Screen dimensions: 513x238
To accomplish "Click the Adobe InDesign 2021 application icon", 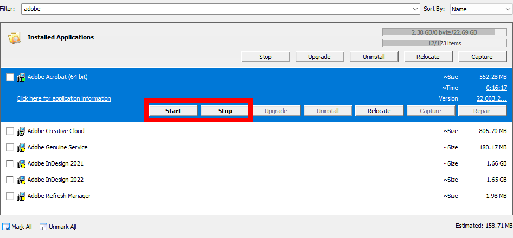I will (21, 163).
